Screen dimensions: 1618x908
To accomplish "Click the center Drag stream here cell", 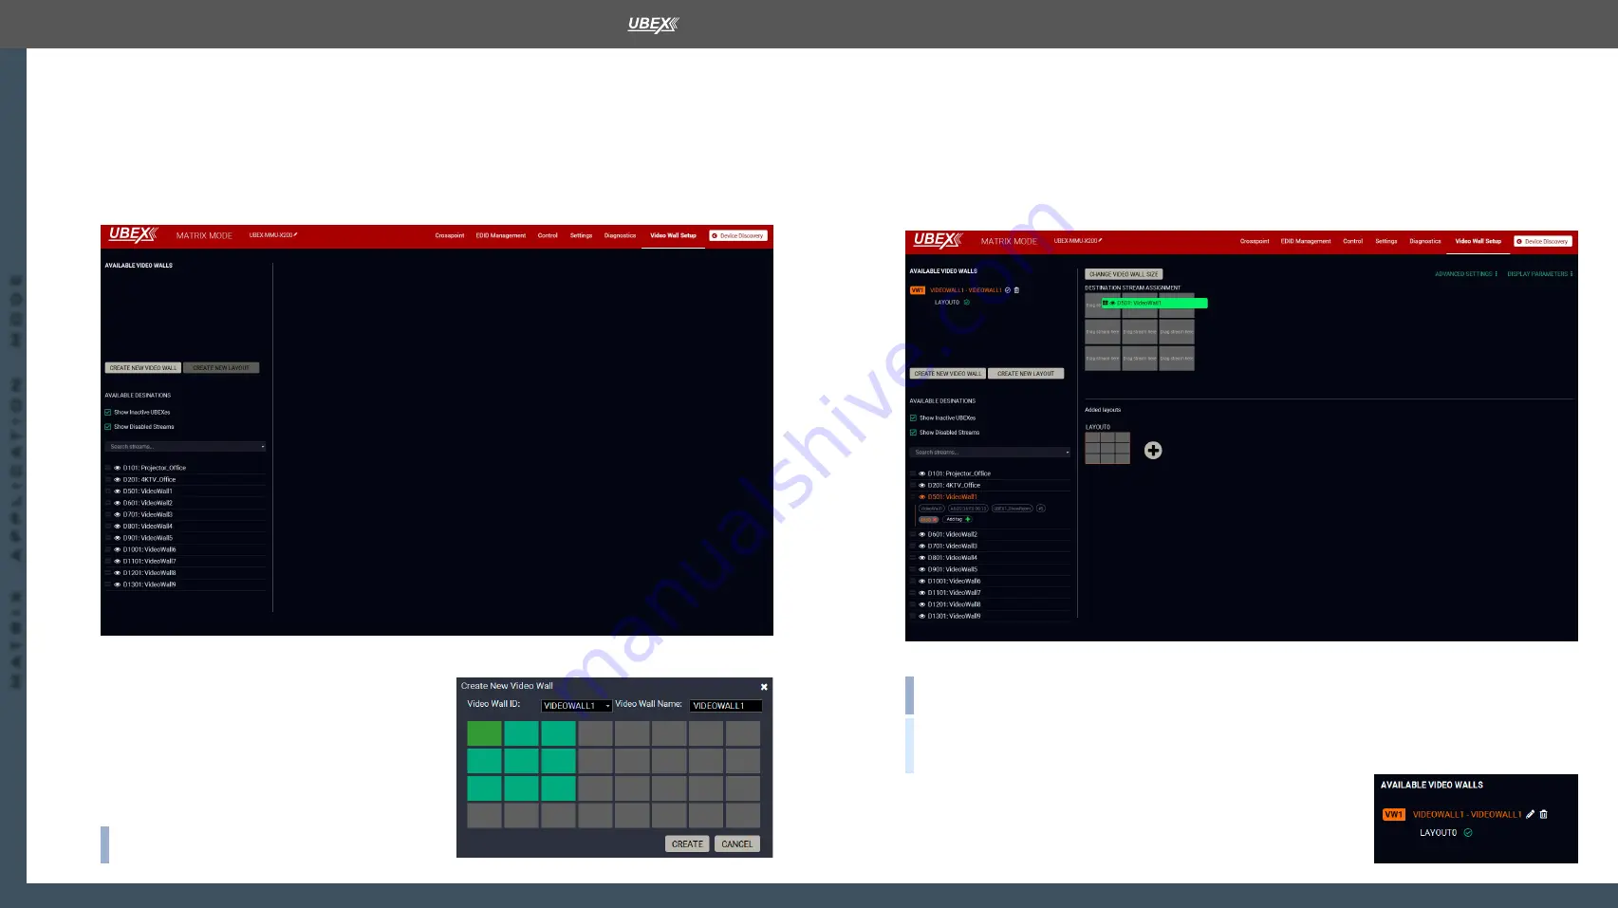I will tap(1140, 332).
